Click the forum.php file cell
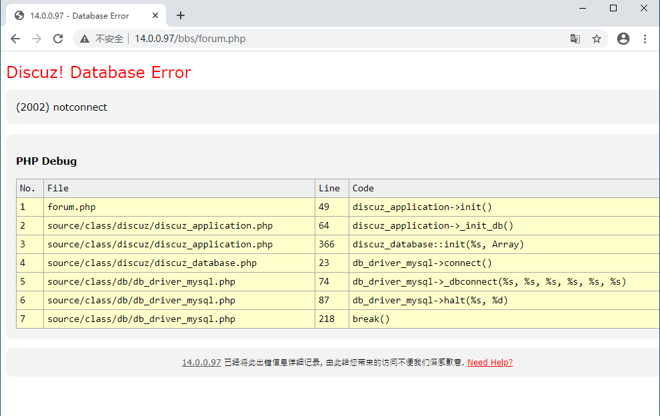This screenshot has height=416, width=660. point(179,207)
